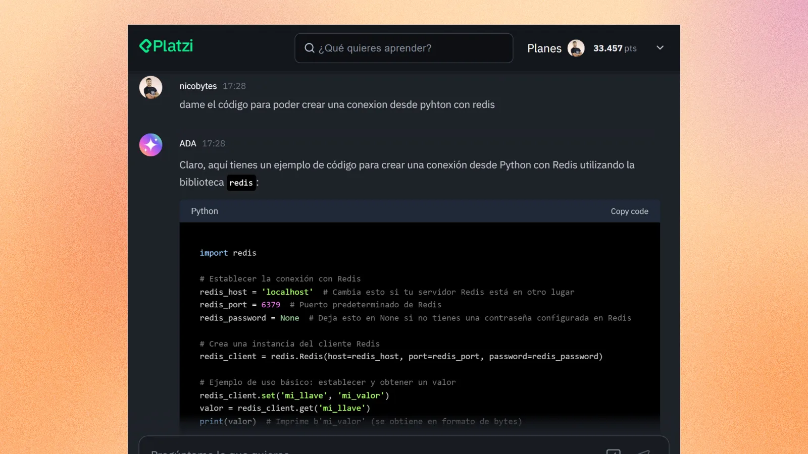This screenshot has width=808, height=454.
Task: Click the ADA assistant sparkle icon
Action: click(150, 145)
